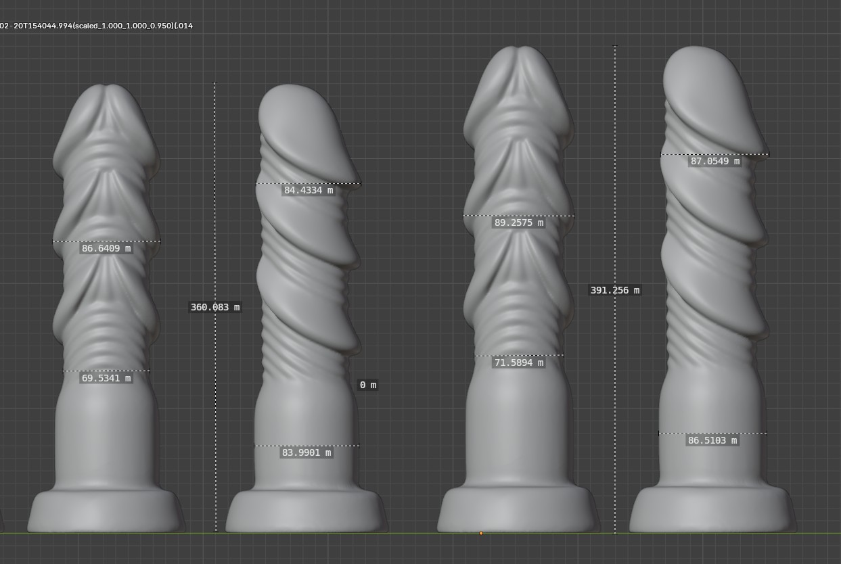Click bottom endpoint of the 391.256 m ruler

615,533
